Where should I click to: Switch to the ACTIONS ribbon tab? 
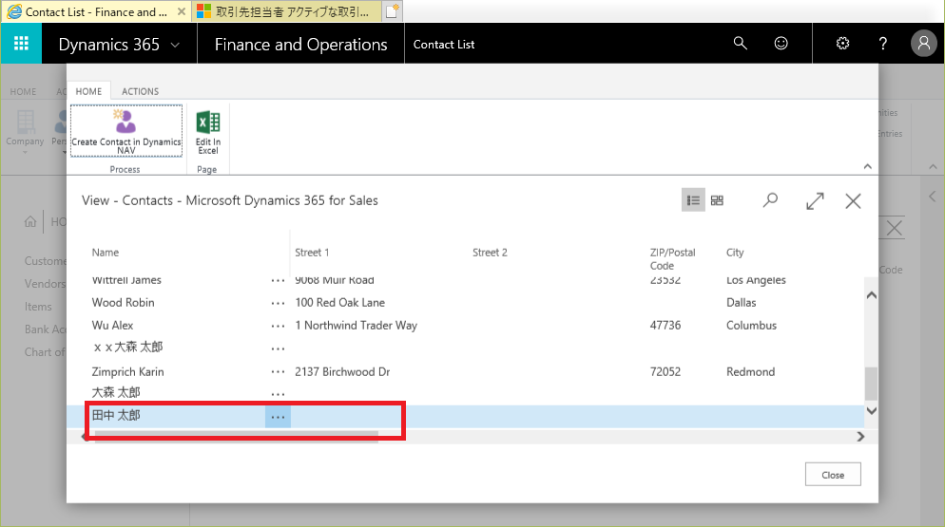tap(141, 91)
